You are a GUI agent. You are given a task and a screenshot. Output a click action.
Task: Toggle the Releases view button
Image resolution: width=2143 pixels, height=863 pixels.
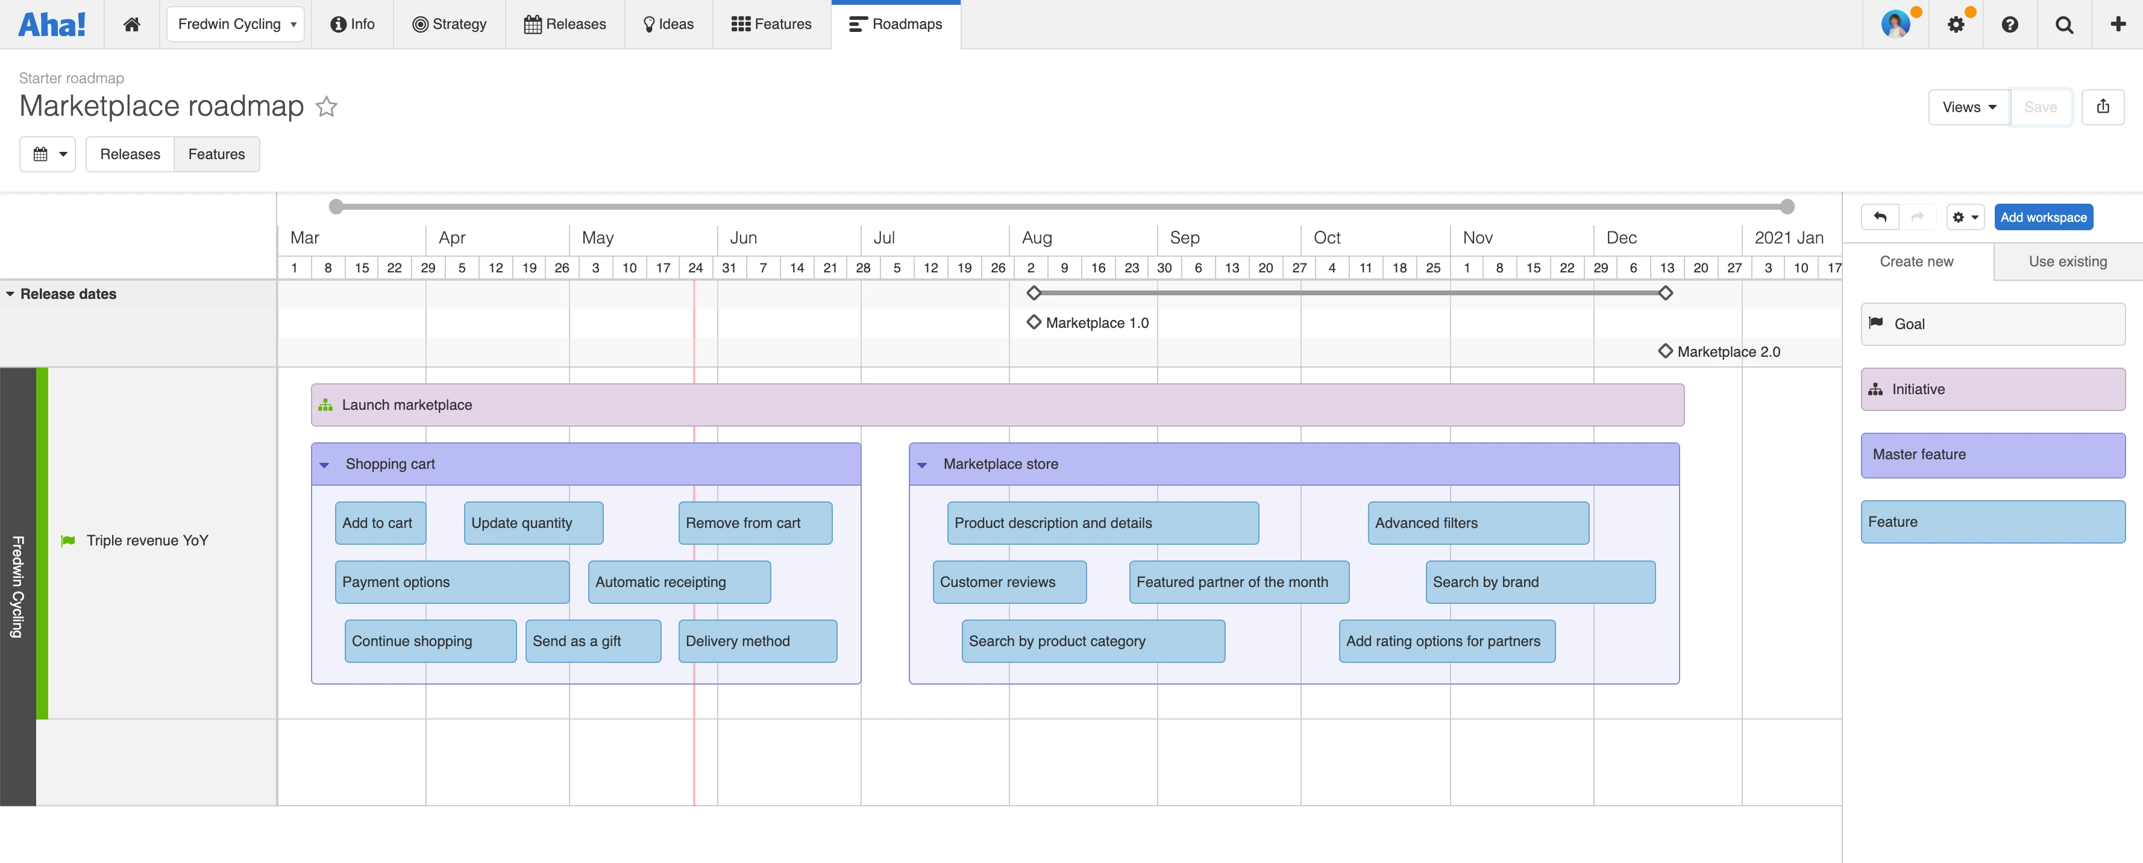coord(130,154)
